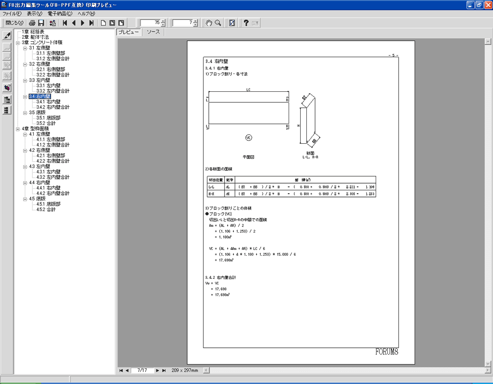Decrease zoom with the spinner down arrow
This screenshot has width=493, height=384.
[163, 25]
